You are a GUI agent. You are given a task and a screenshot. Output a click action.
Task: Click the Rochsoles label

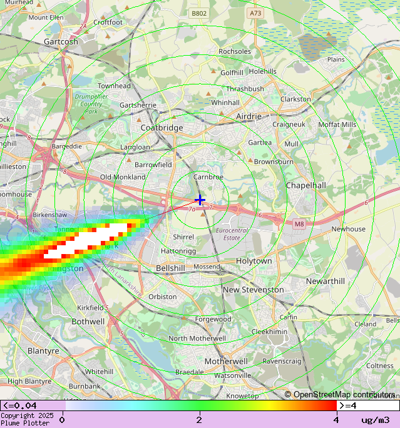tap(235, 51)
